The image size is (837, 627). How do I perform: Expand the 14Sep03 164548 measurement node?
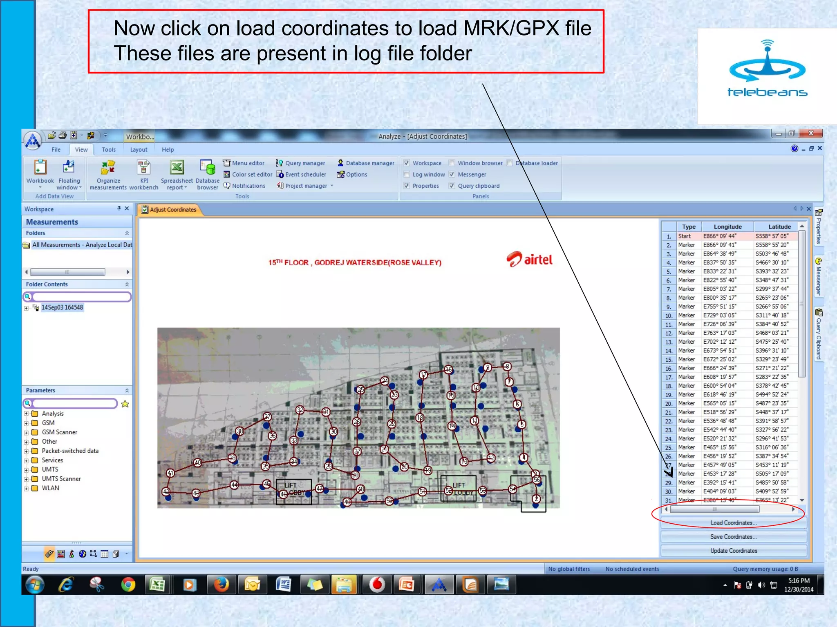[x=26, y=308]
